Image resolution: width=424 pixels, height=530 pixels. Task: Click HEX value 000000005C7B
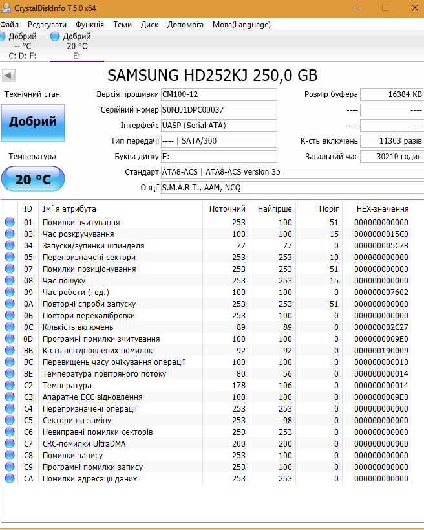point(381,246)
